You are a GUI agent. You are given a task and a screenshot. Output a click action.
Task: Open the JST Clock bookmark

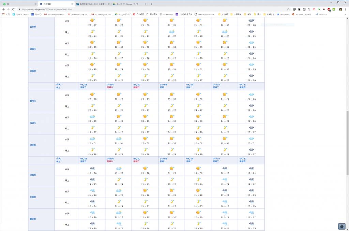coord(321,14)
